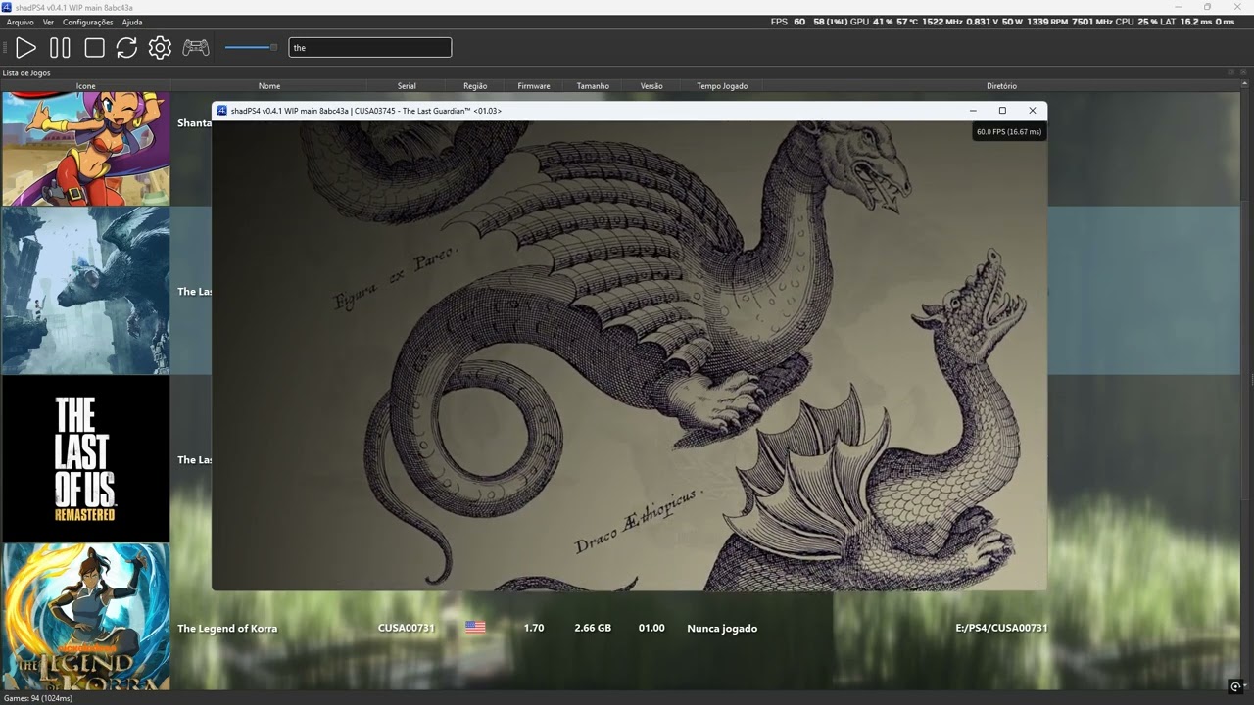Select The Legend of Korra thumbnail

point(86,618)
